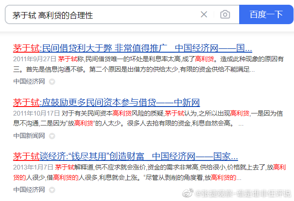The height and width of the screenshot is (201, 294).
Task: Open result 茅于轼:民间借贷利大于弊 非常值得推广
Action: pyautogui.click(x=133, y=48)
